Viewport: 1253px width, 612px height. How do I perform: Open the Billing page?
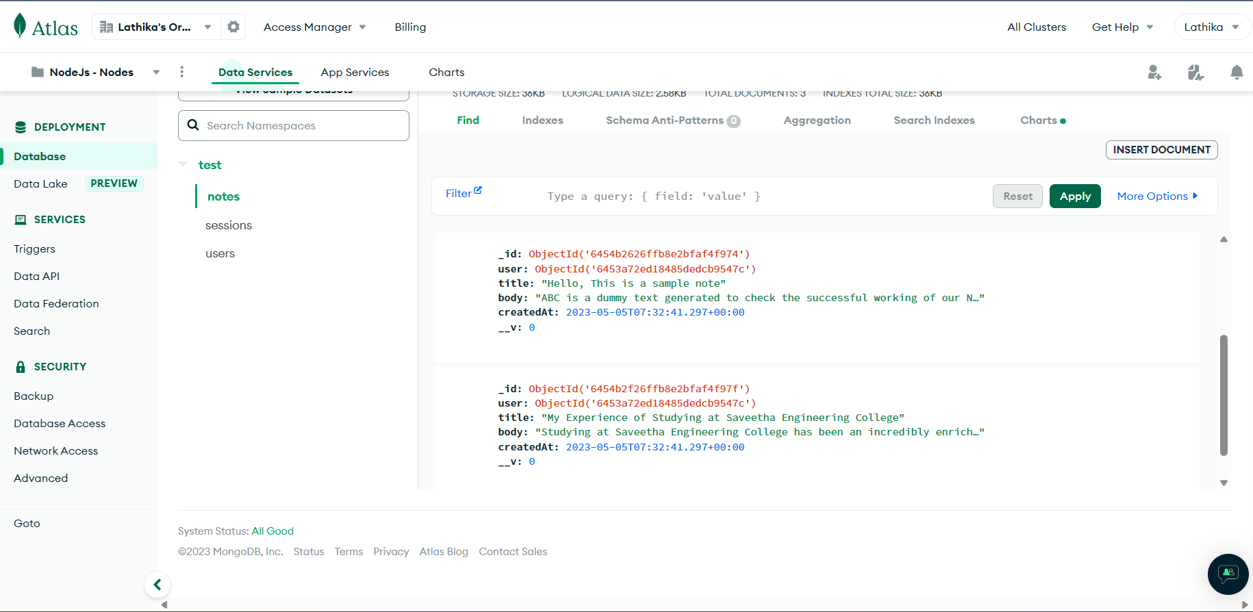[x=410, y=27]
